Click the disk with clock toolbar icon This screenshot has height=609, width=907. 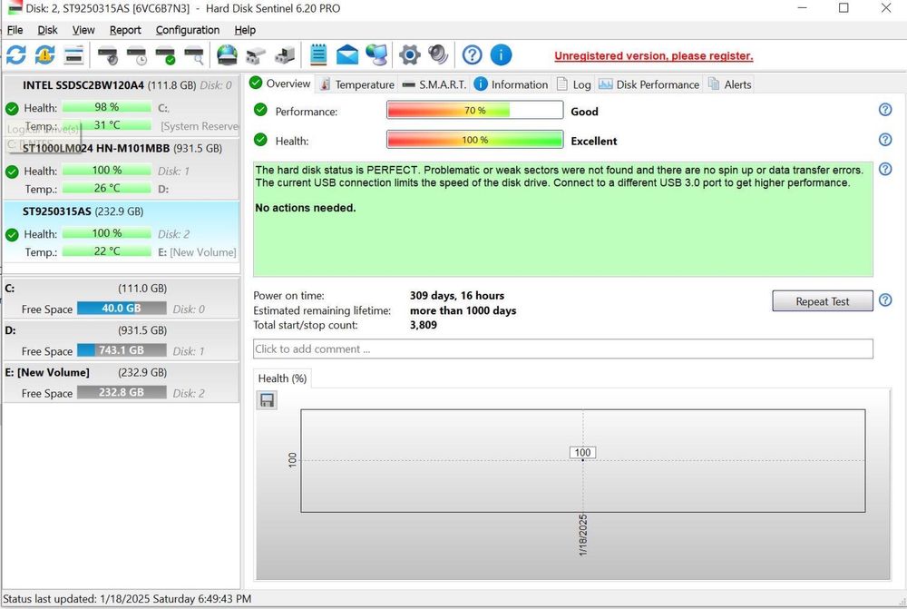tap(137, 55)
